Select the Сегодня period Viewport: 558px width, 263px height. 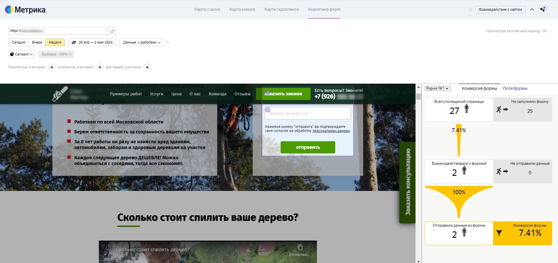[x=19, y=42]
